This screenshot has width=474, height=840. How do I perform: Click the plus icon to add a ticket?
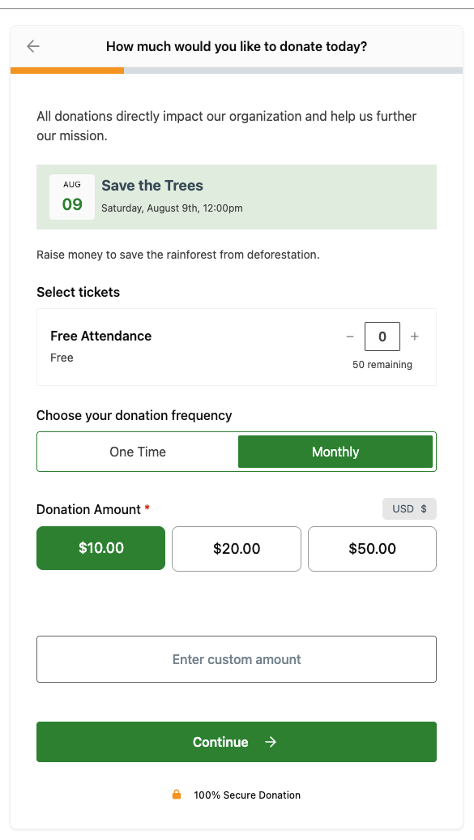pyautogui.click(x=414, y=336)
